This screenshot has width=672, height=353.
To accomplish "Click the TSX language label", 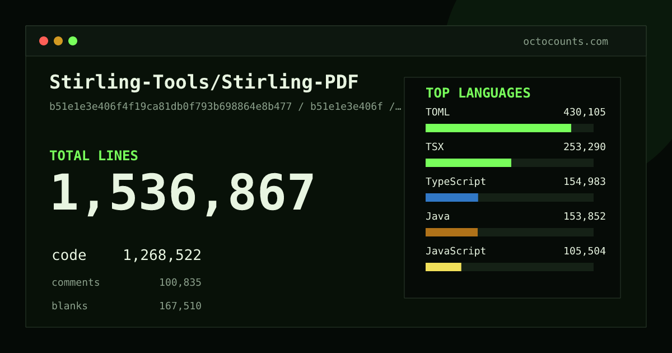I will (x=435, y=147).
